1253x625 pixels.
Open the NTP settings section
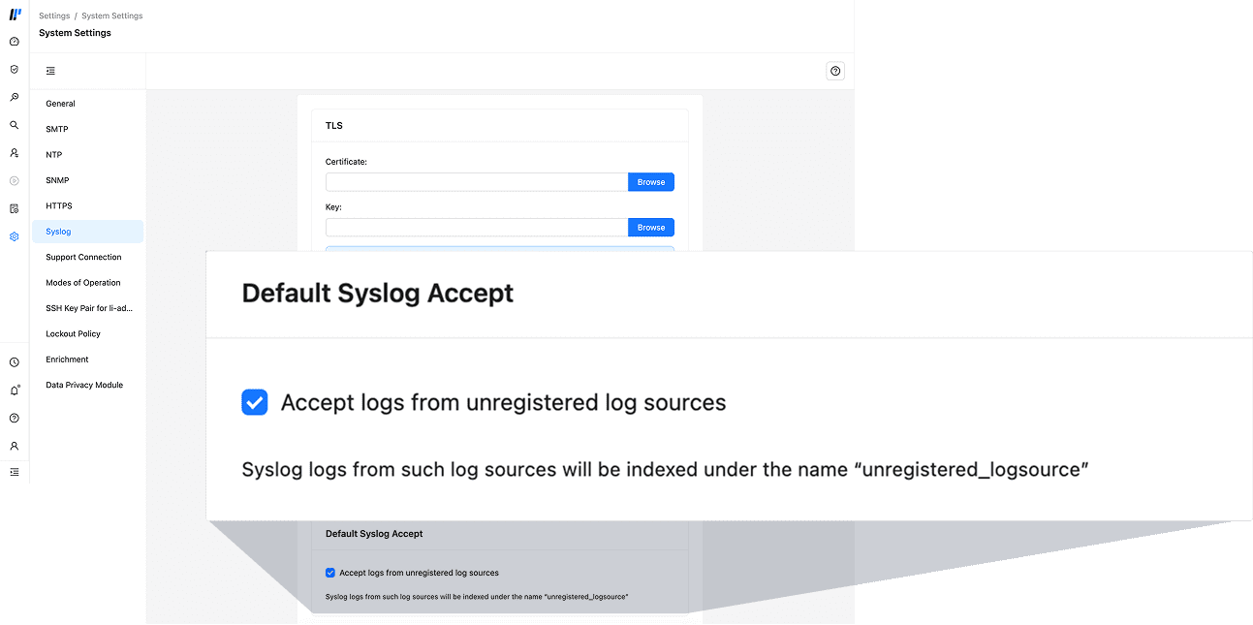point(87,155)
